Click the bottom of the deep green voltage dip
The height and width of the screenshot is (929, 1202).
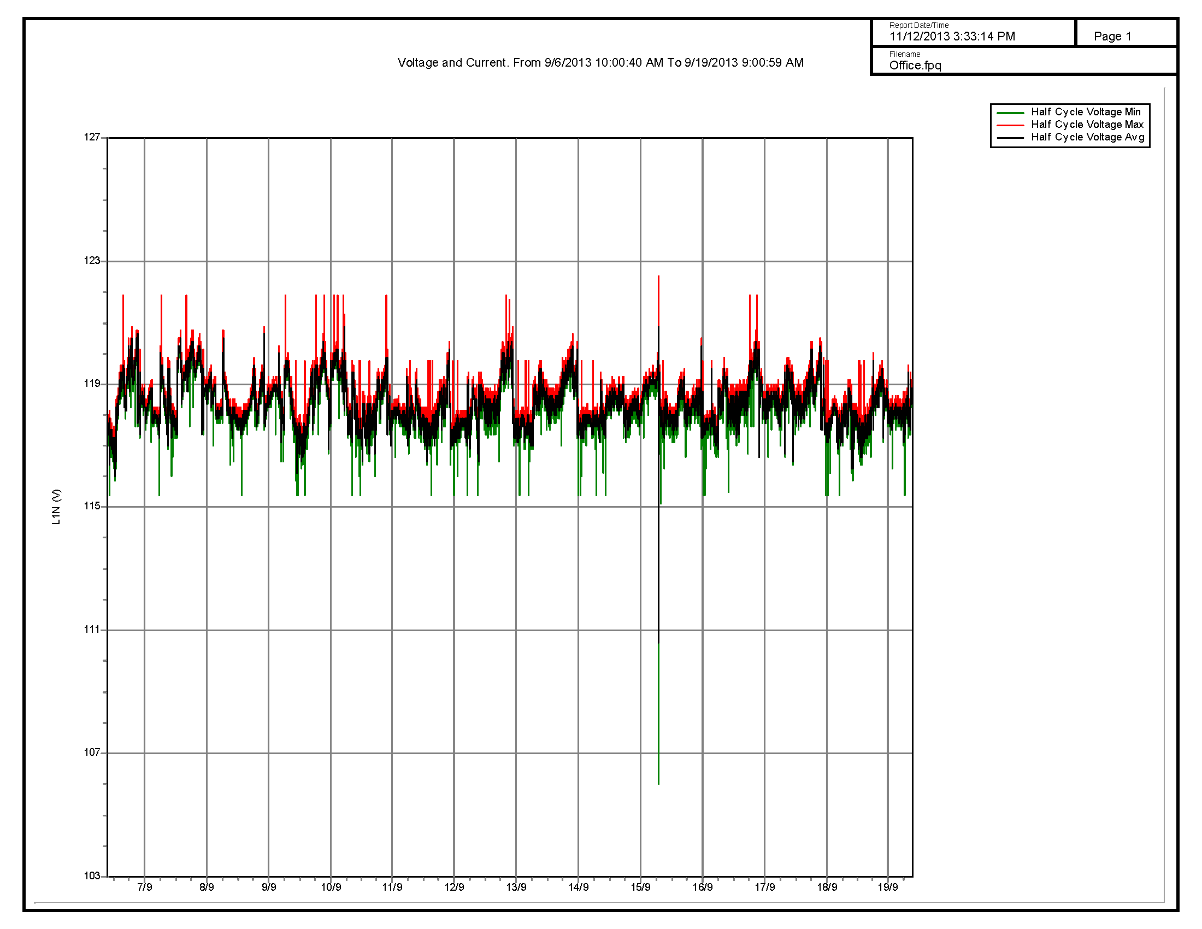658,783
